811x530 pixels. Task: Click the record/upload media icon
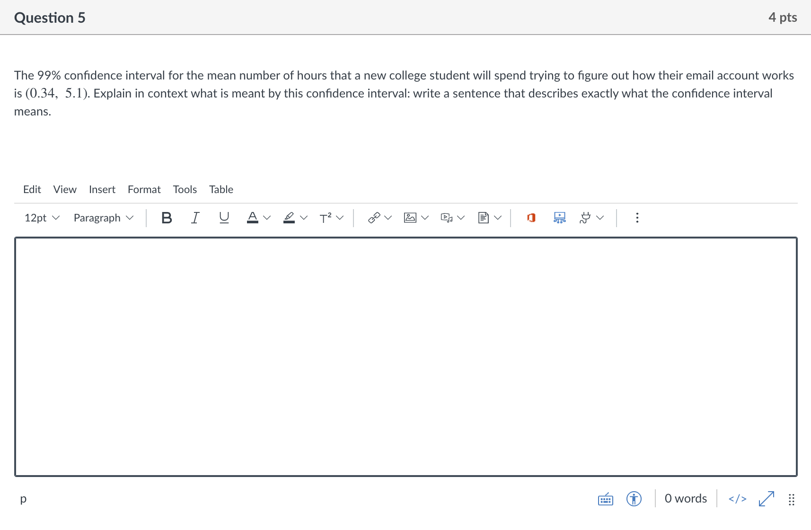(447, 218)
